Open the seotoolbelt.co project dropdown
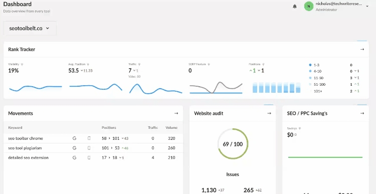Viewport: 376px width, 194px height. click(x=30, y=28)
